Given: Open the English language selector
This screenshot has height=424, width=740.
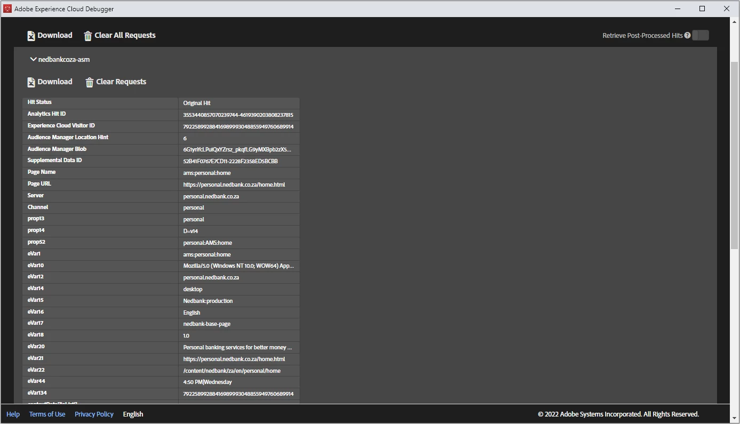Looking at the screenshot, I should 133,414.
